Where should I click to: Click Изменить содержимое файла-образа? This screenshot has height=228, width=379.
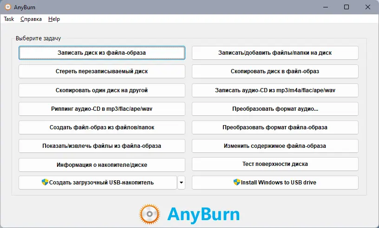coord(275,146)
